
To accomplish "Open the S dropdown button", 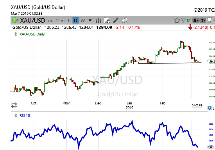I will 196,21.
